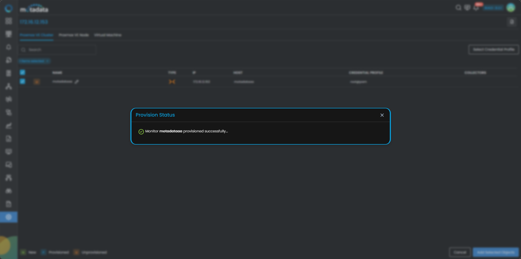The height and width of the screenshot is (259, 521).
Task: Open the highlighted Settings gear in sidebar
Action: click(9, 217)
